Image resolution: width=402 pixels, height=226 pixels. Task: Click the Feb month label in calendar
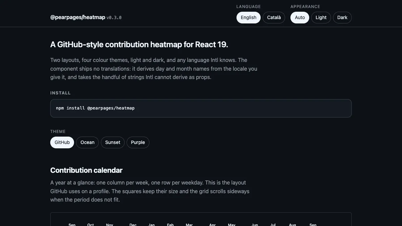pos(170,224)
